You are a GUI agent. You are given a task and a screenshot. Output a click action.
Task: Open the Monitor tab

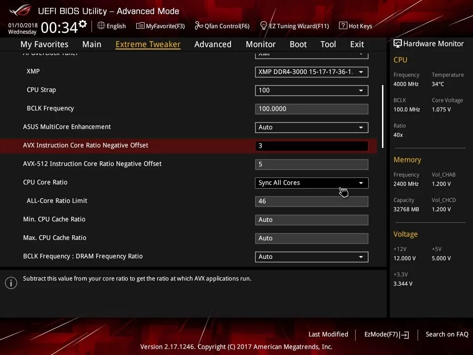point(261,44)
